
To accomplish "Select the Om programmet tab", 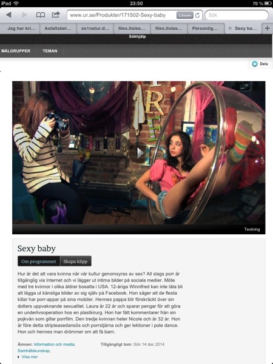I will (x=39, y=261).
